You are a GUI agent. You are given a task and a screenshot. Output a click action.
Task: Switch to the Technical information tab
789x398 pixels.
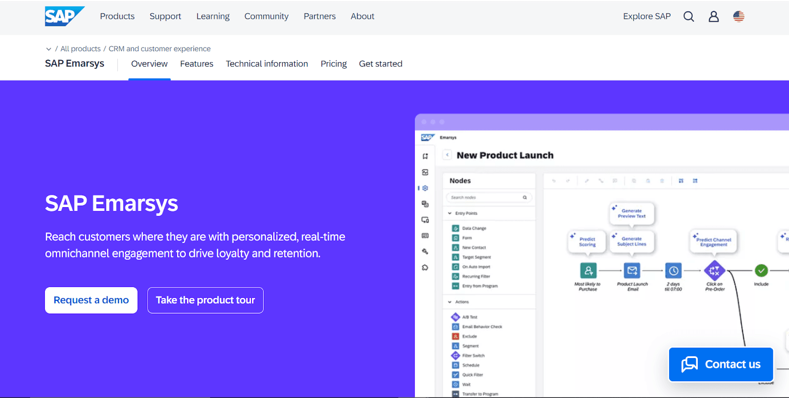(x=267, y=64)
